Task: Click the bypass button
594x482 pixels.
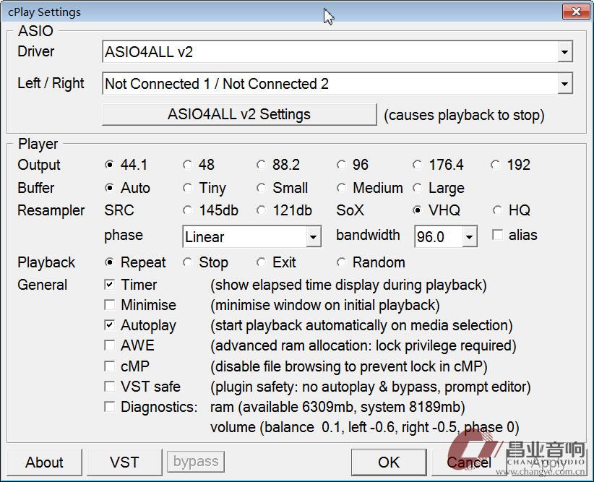Action: (x=196, y=461)
